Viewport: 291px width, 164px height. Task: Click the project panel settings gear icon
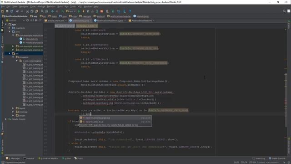(36, 20)
